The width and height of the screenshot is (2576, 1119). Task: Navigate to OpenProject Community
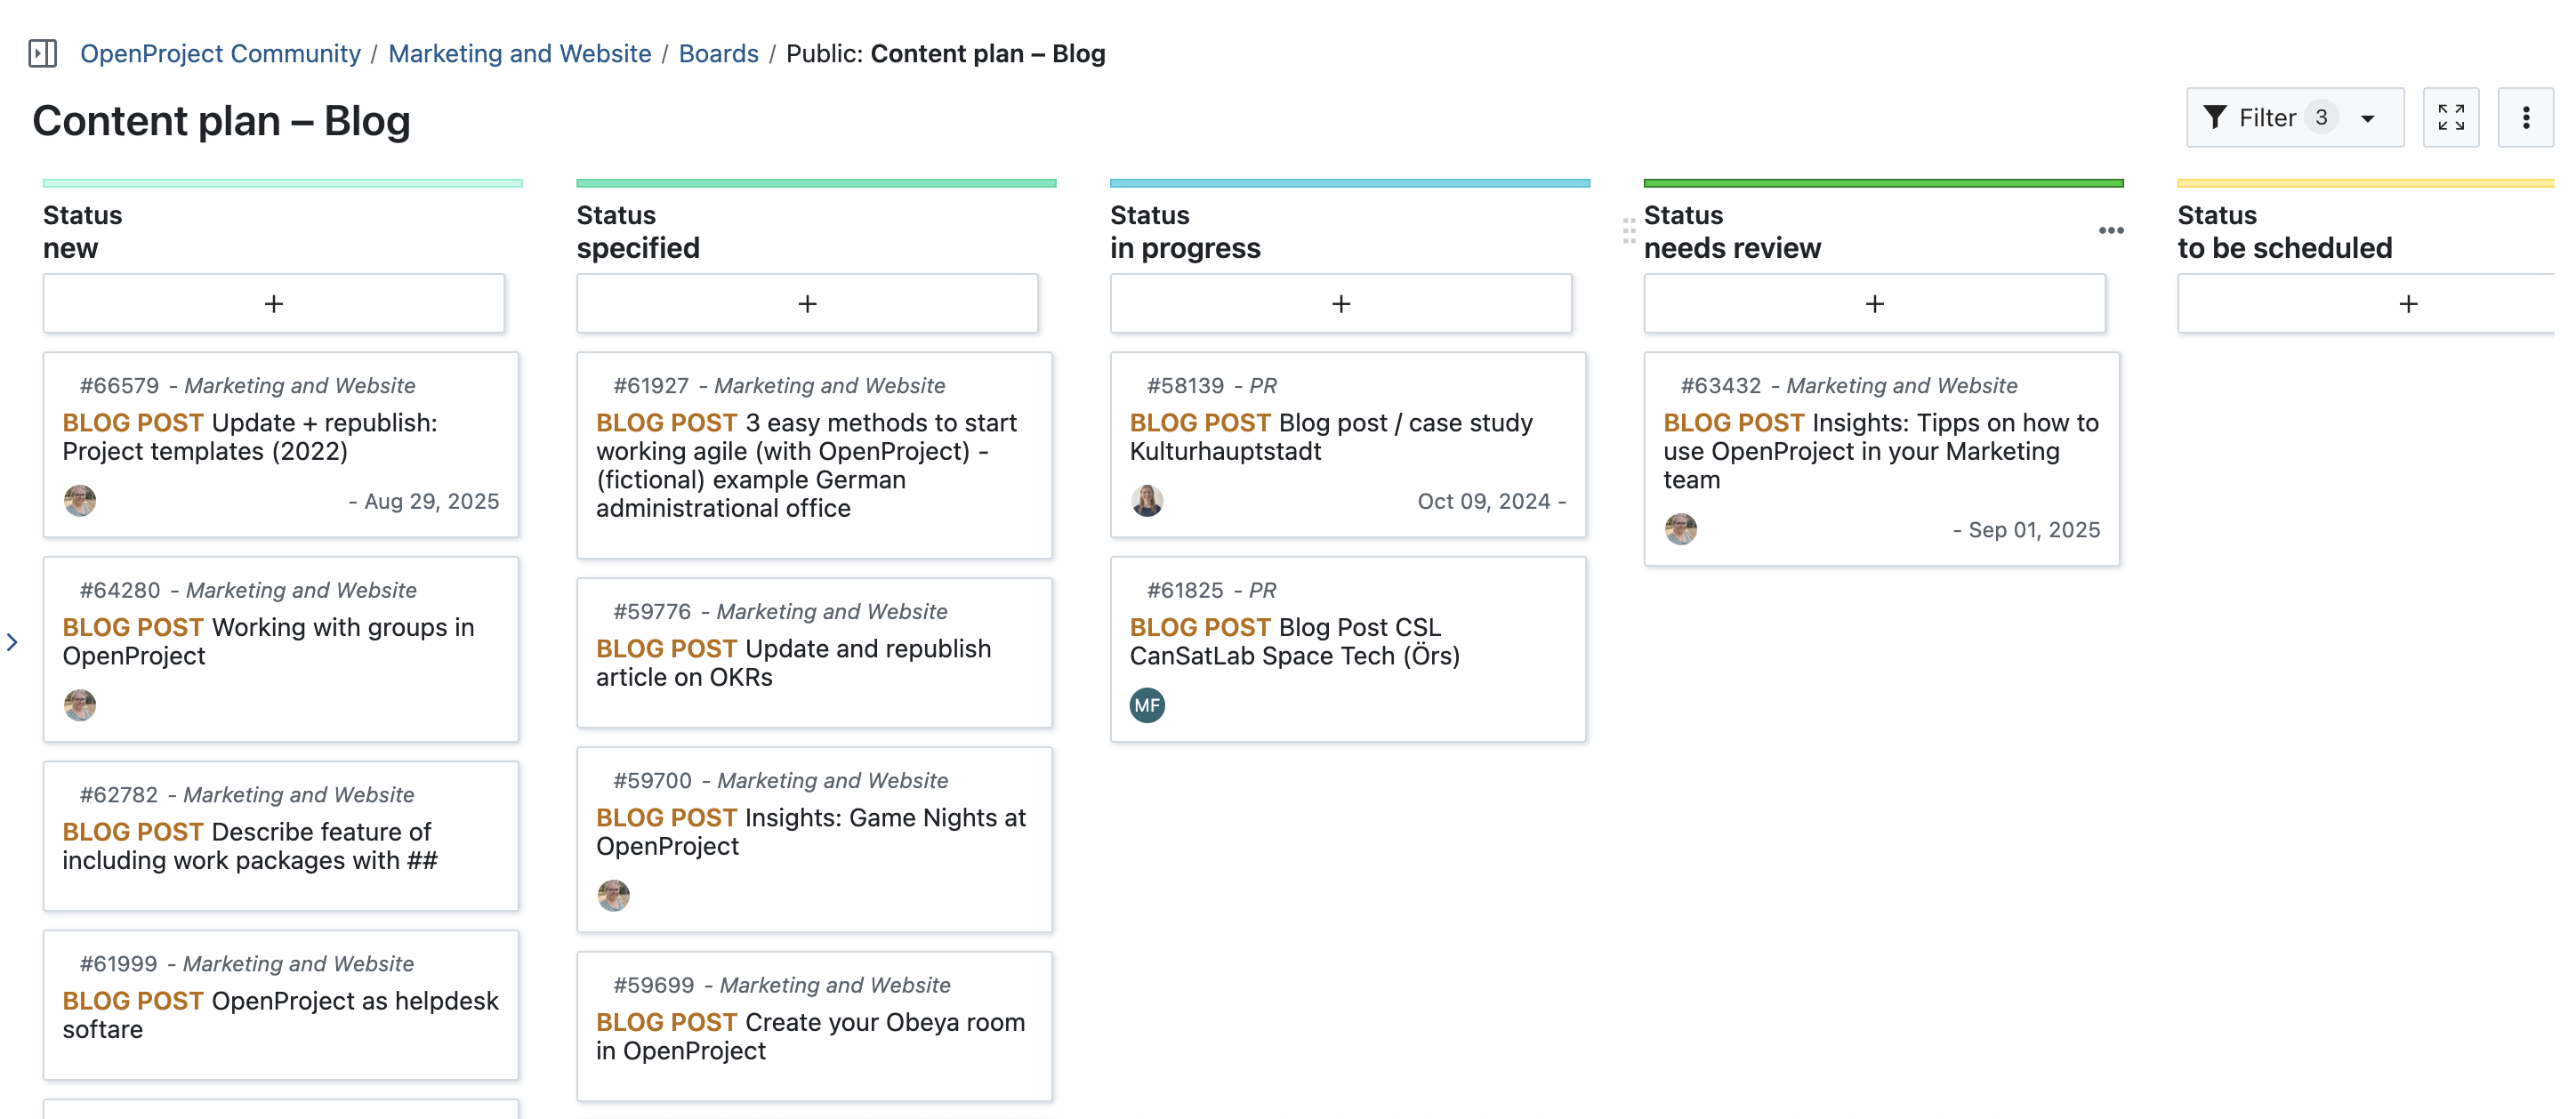(x=221, y=53)
